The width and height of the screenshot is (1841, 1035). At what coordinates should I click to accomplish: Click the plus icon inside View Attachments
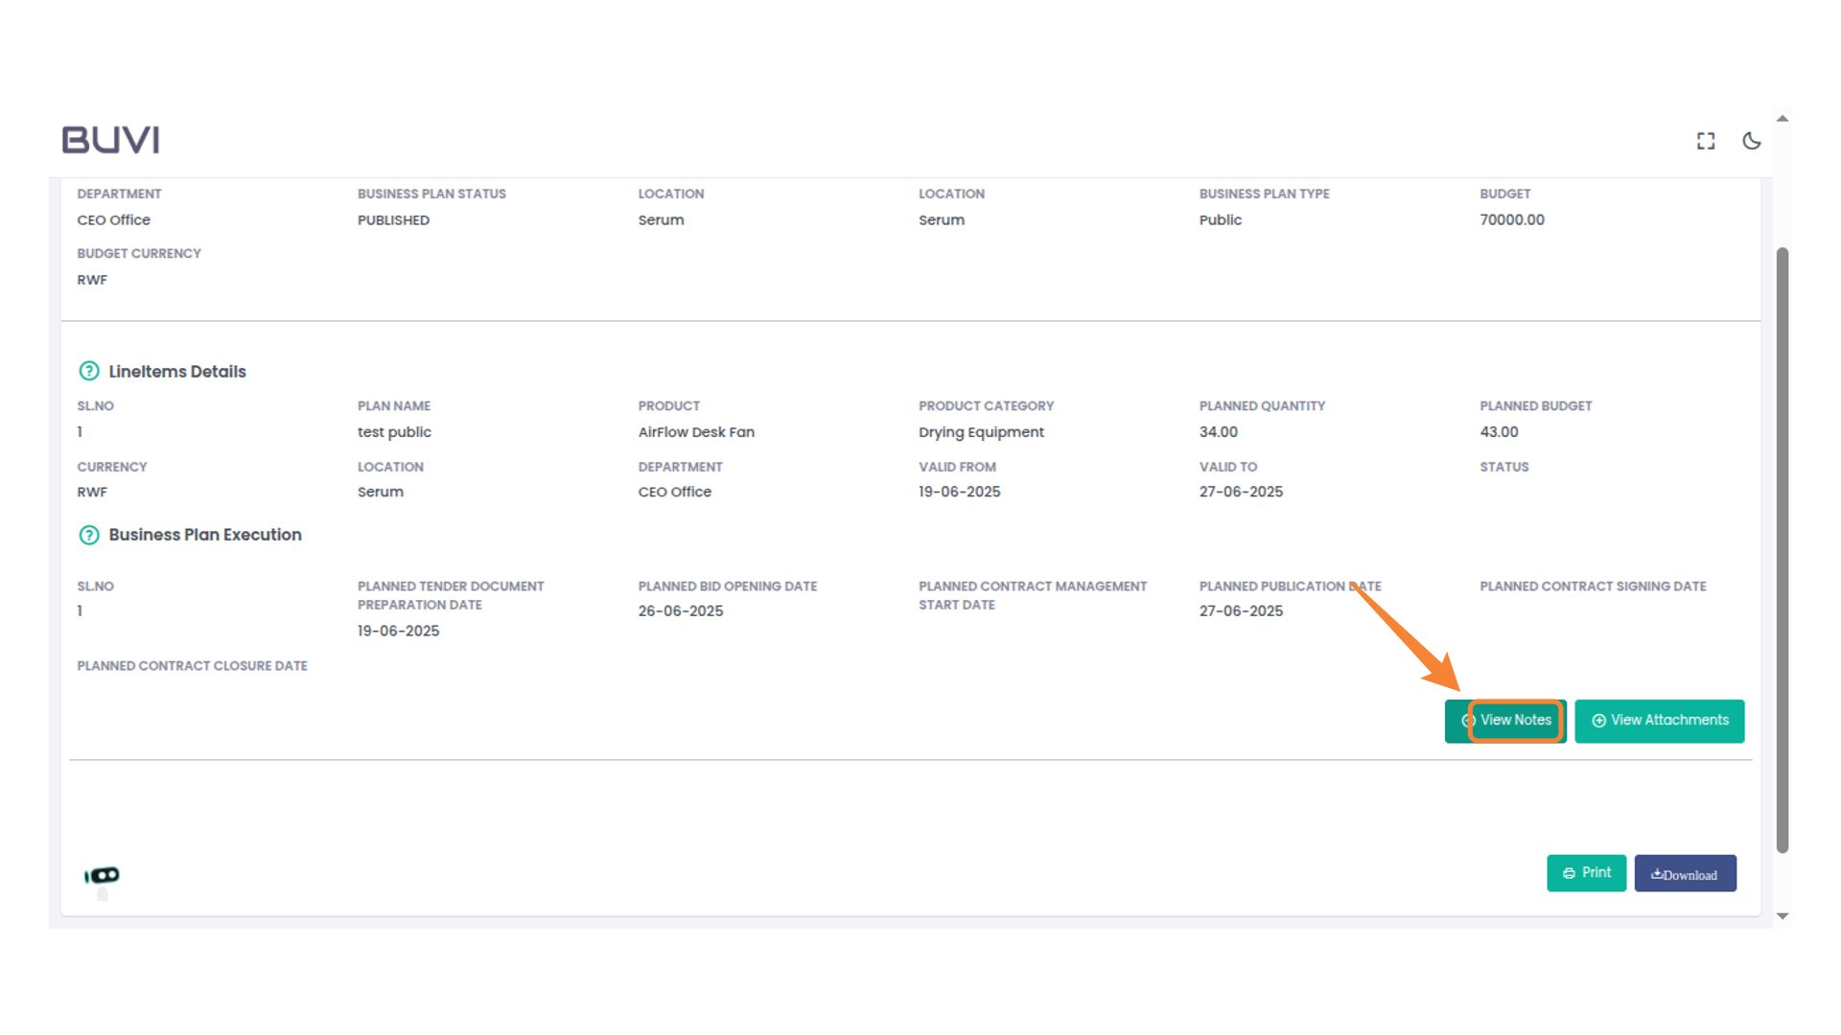1599,720
